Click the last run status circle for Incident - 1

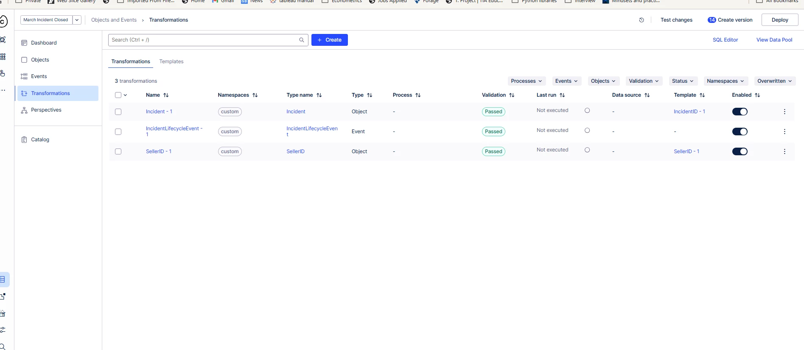coord(587,110)
